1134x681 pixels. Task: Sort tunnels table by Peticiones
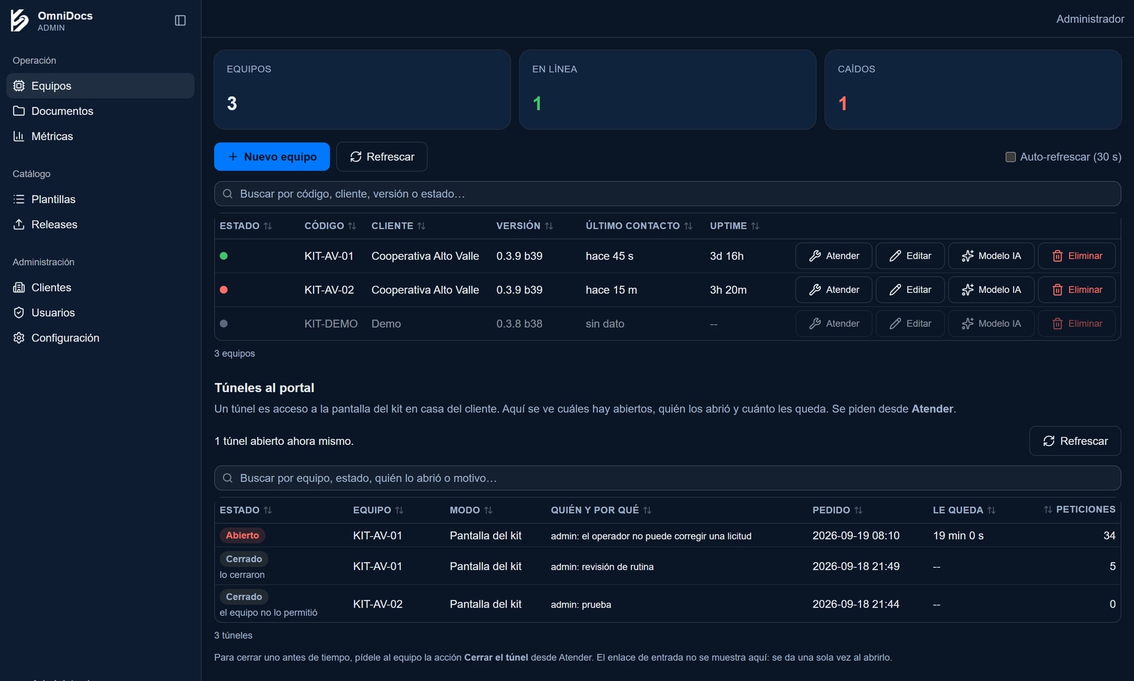(1079, 509)
